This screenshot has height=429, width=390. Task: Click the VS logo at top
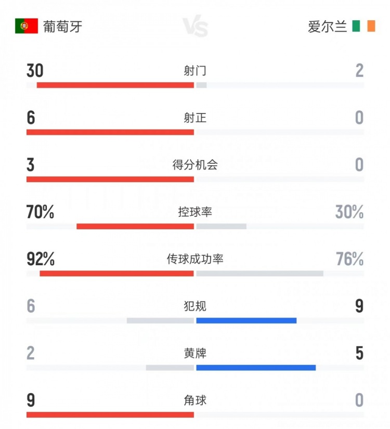[x=195, y=27]
